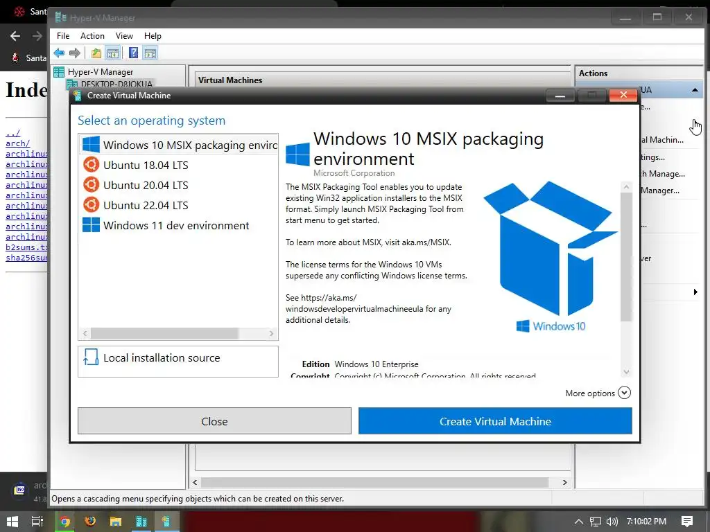Select the DESKTOP server node in tree

[x=110, y=84]
